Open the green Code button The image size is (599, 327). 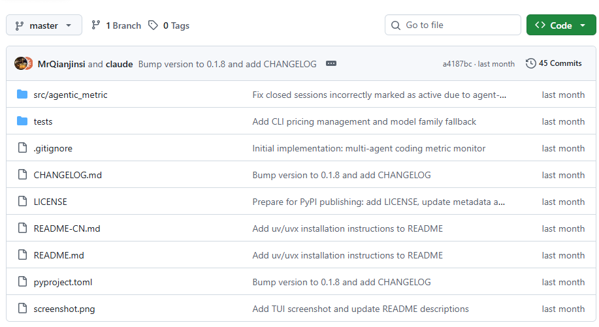(561, 25)
